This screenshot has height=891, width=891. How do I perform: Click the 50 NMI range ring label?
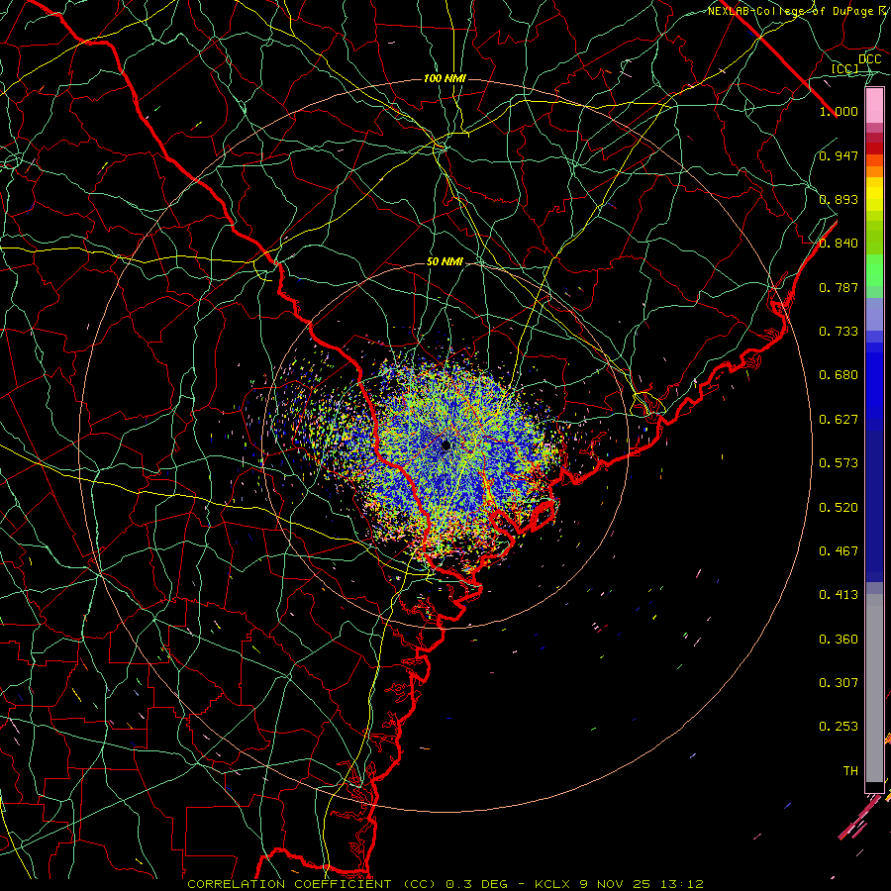tap(445, 261)
